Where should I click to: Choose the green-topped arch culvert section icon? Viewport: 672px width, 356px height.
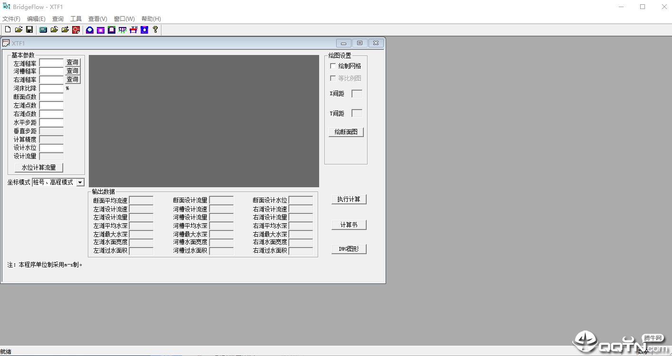coord(112,30)
